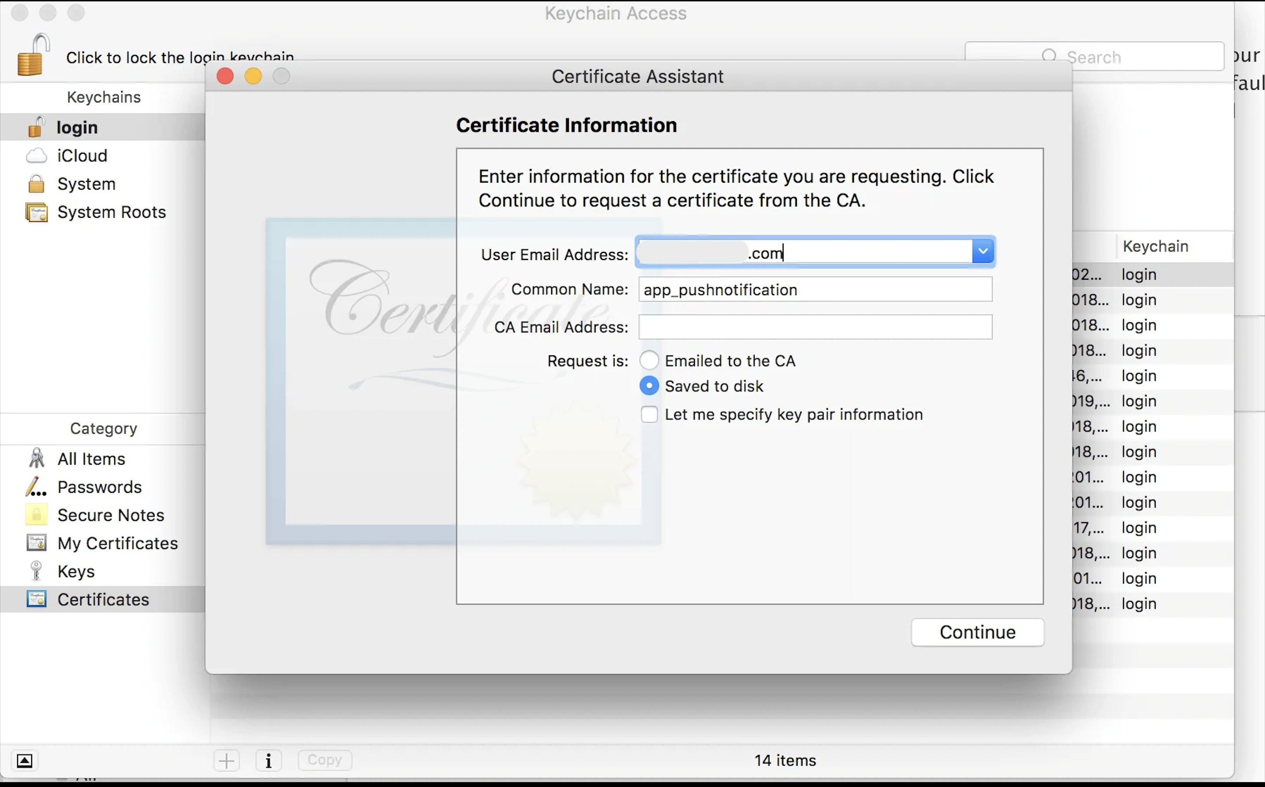Select the Passwords category icon

tap(36, 487)
